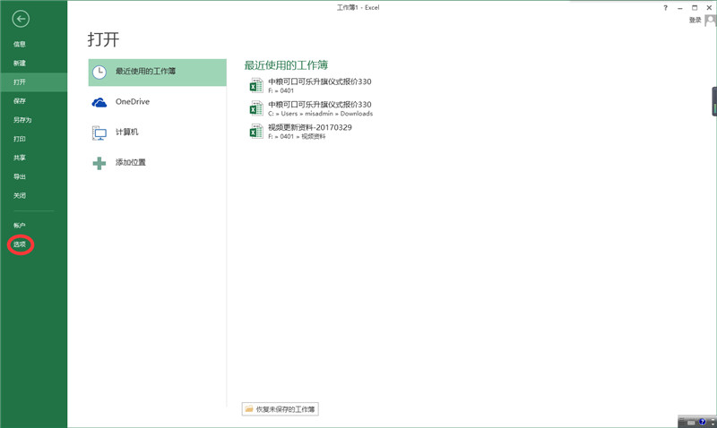Click the help question mark in title bar
717x428 pixels.
coord(665,7)
